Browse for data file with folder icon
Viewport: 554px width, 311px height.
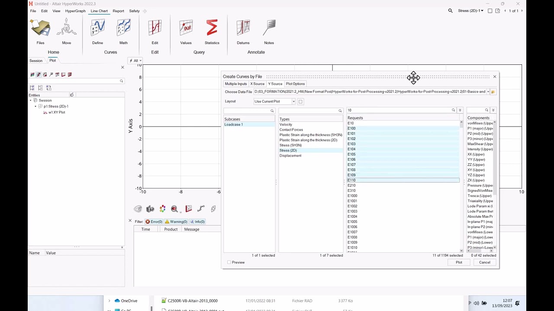[x=493, y=92]
